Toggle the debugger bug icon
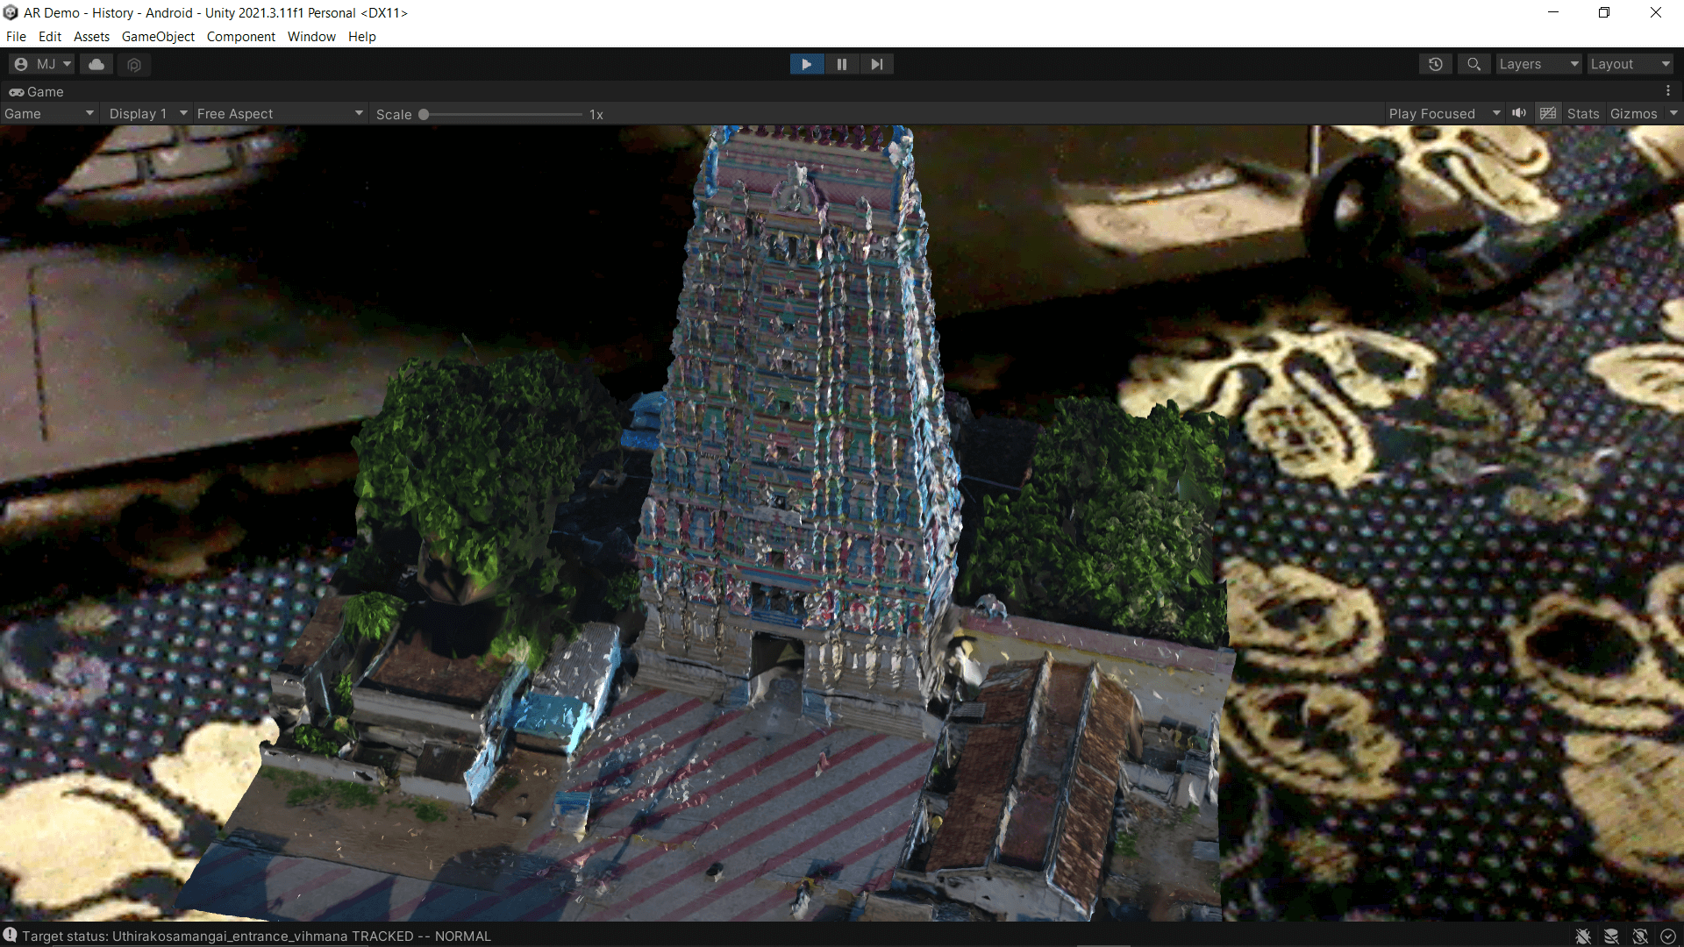This screenshot has width=1684, height=947. (x=1582, y=936)
